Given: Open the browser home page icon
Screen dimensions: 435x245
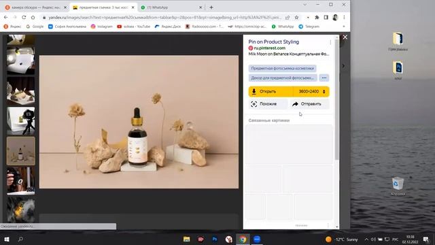Looking at the screenshot, I should click(33, 17).
